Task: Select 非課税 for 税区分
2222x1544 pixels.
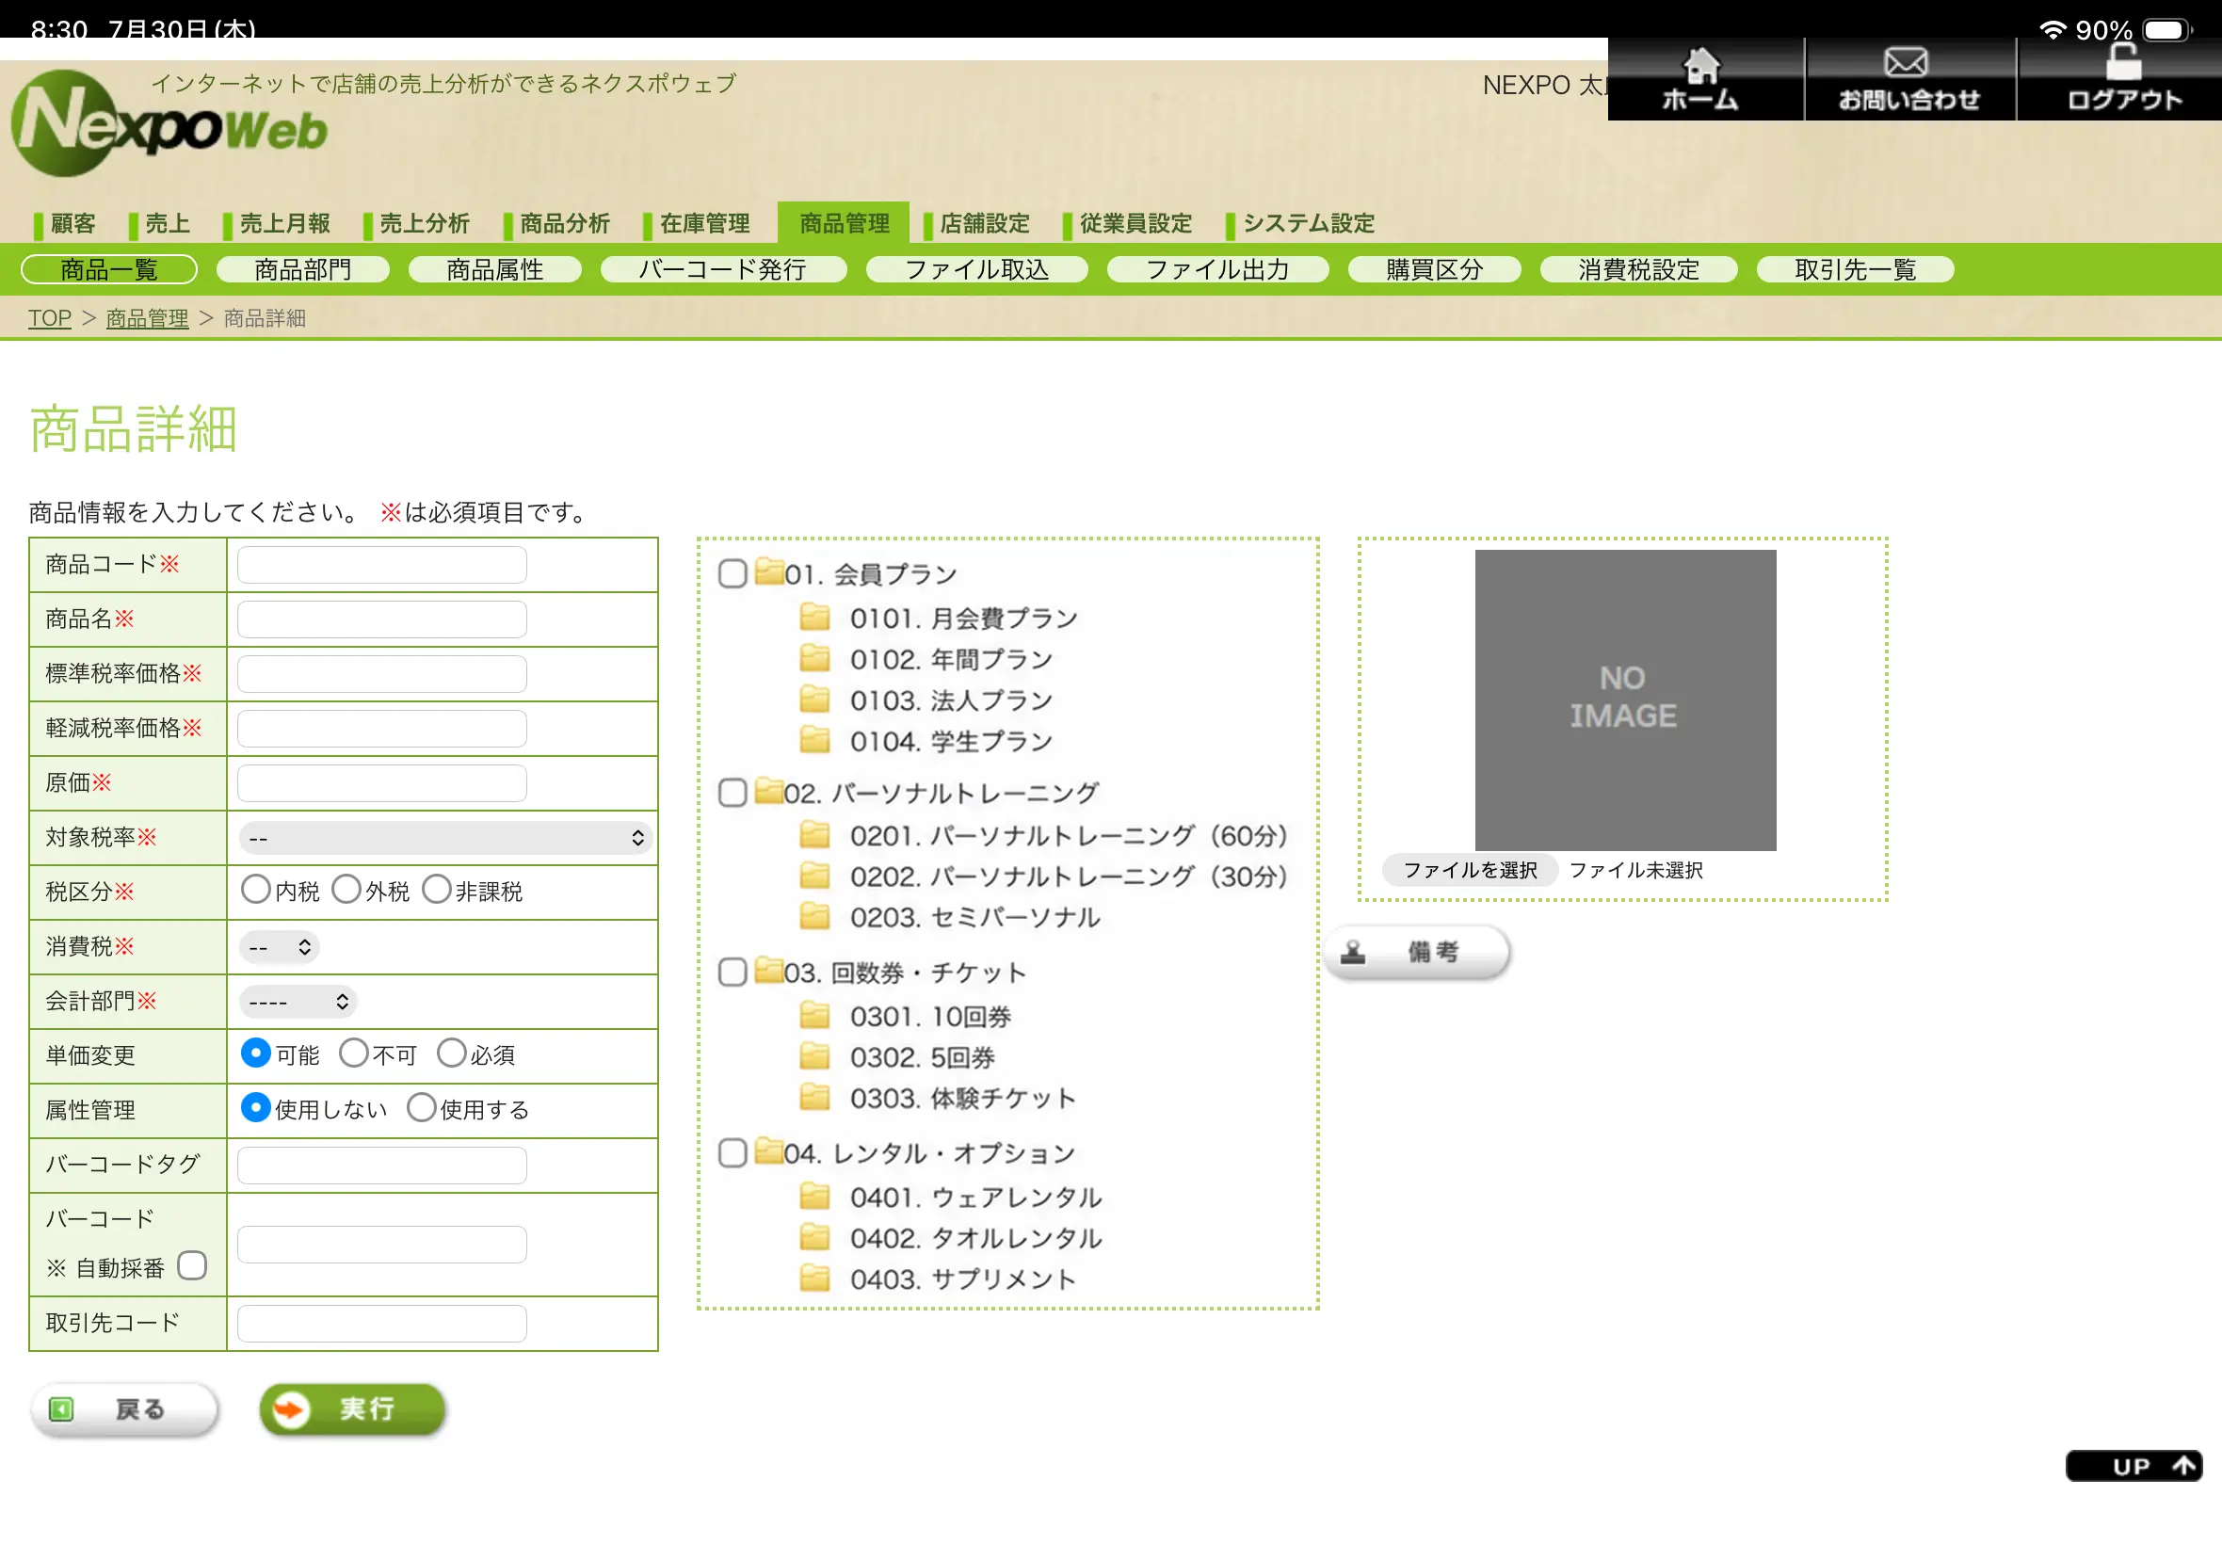Action: pos(437,889)
